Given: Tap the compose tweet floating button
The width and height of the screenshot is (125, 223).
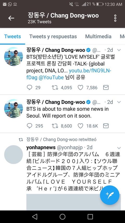Looking at the screenshot, I should [110, 195].
